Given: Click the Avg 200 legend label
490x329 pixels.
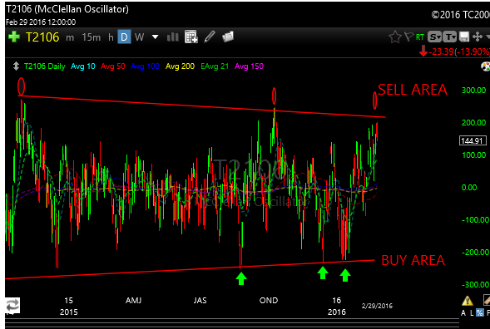Looking at the screenshot, I should click(x=180, y=66).
